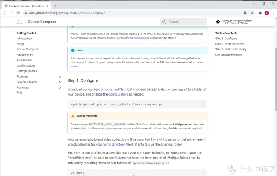Expand the Reverse Proxies section chevron
Image resolution: width=277 pixels, height=176 pixels.
(x=60, y=82)
